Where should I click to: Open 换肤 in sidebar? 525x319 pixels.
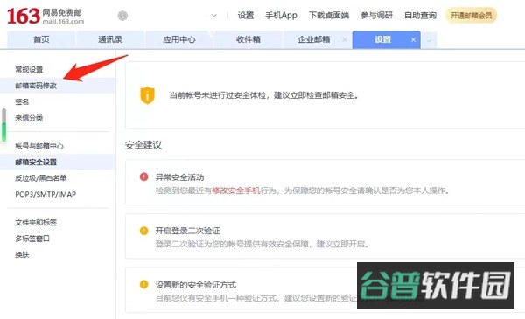pos(22,254)
